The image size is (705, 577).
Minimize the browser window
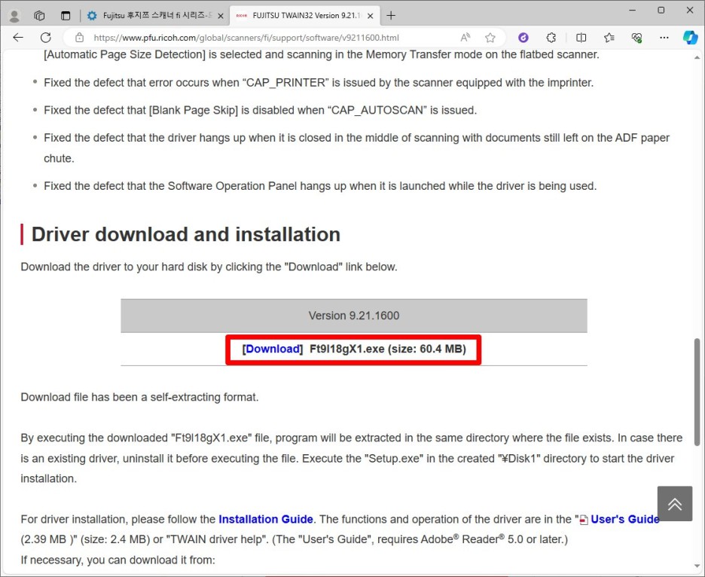633,11
